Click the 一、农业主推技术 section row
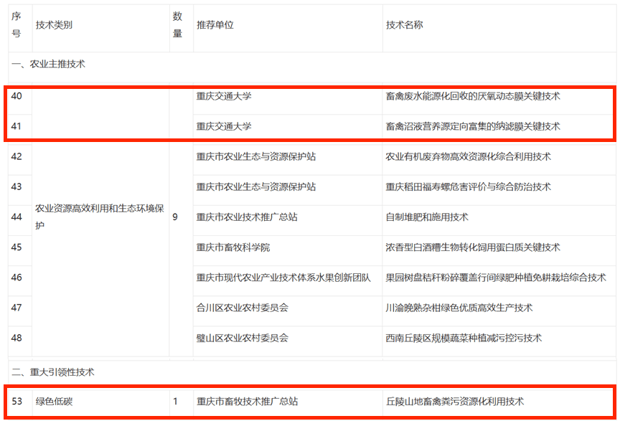This screenshot has width=620, height=426. 49,64
